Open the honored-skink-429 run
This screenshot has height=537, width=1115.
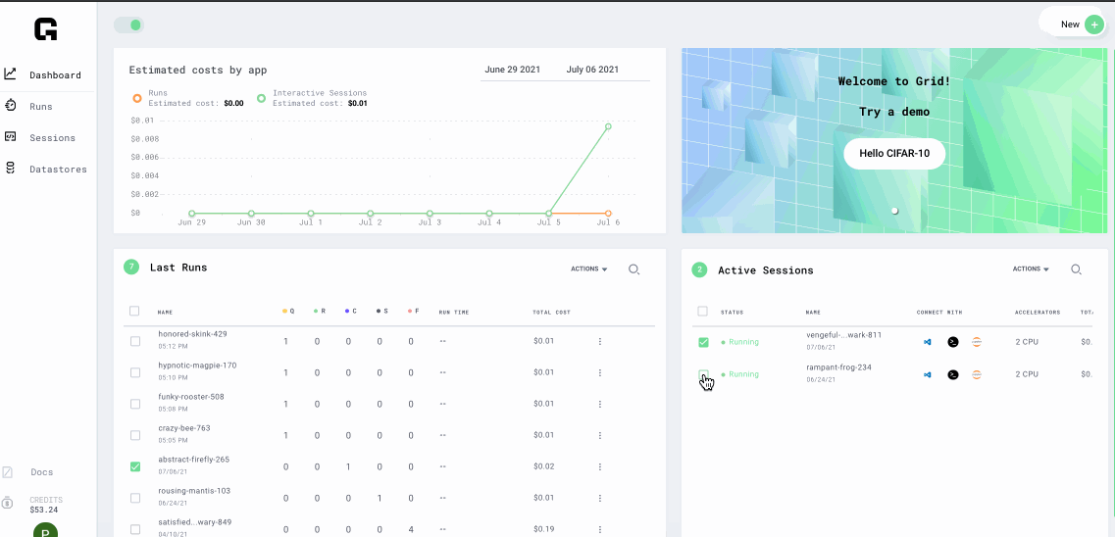[x=193, y=334]
